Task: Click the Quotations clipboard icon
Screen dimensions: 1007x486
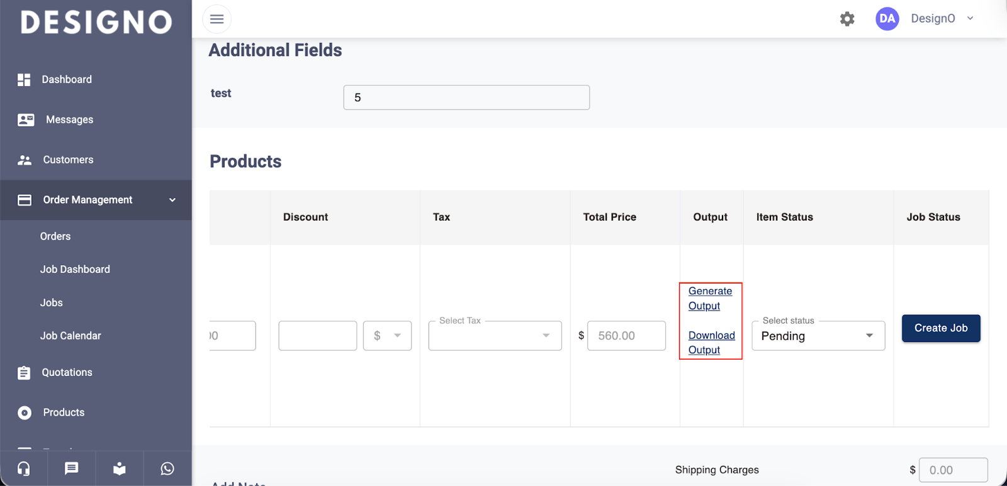Action: (24, 373)
